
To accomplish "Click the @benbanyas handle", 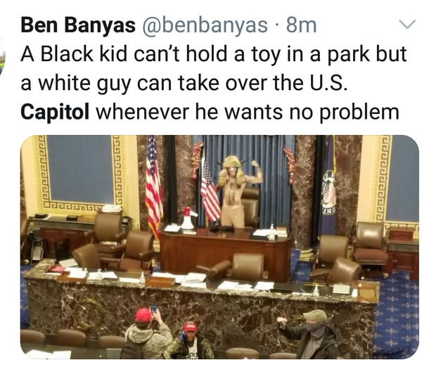I will pyautogui.click(x=205, y=26).
